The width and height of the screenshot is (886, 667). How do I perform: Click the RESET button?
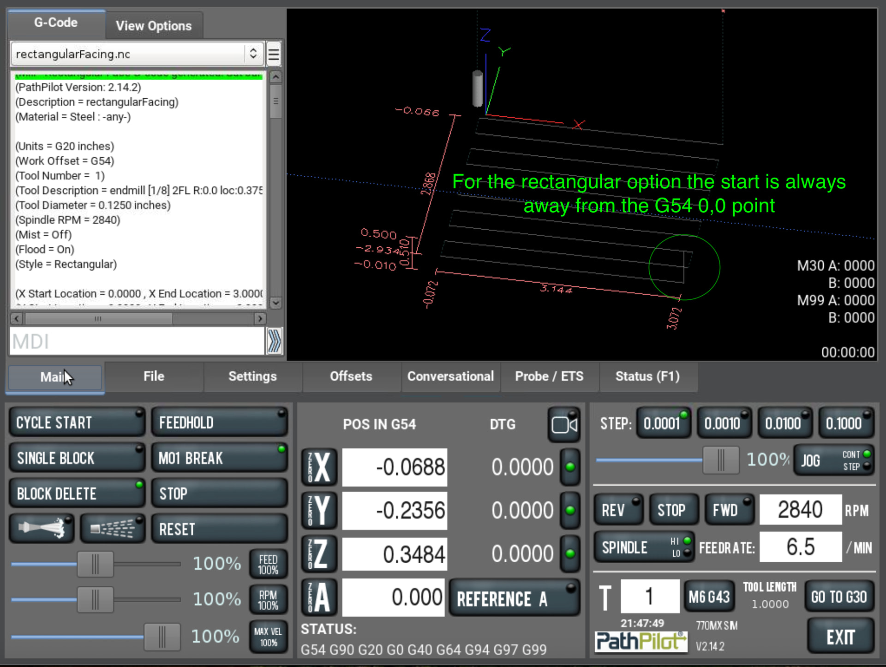pyautogui.click(x=220, y=529)
